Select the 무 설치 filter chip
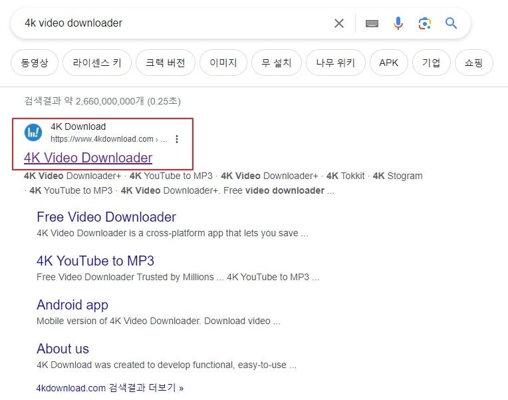 click(277, 63)
